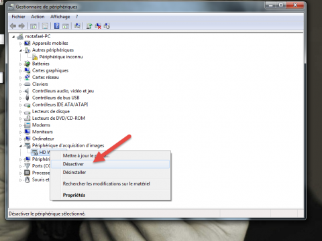Expand the Cartes graphiques node
Screen dimensions: 322x241
pos(21,71)
